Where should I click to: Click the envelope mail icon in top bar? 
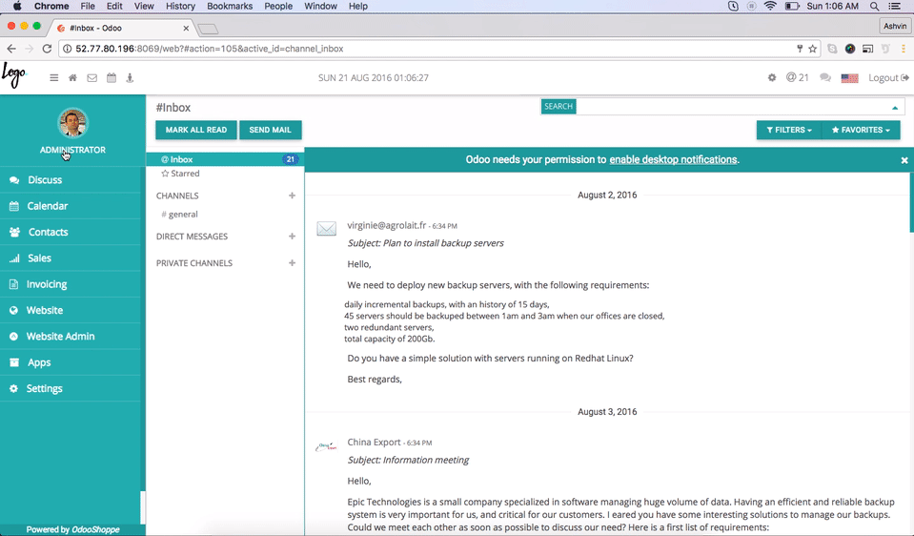(x=92, y=77)
